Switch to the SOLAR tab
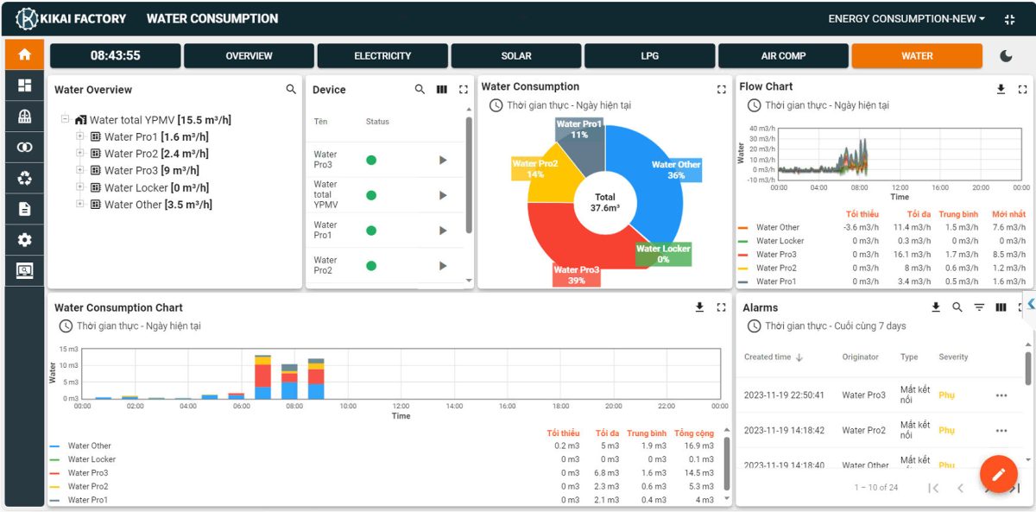This screenshot has height=512, width=1036. (x=516, y=56)
